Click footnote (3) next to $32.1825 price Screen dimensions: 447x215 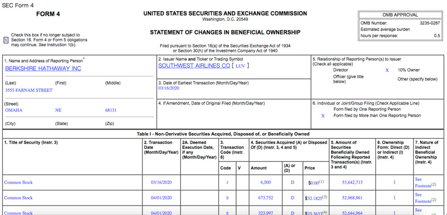coord(325,197)
